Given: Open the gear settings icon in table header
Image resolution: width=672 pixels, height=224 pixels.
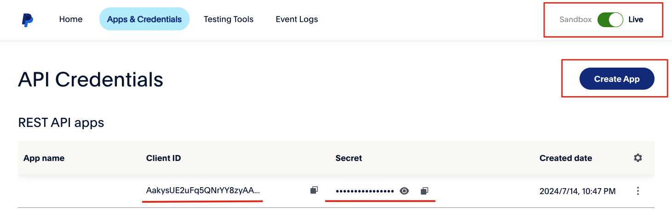Looking at the screenshot, I should [638, 158].
